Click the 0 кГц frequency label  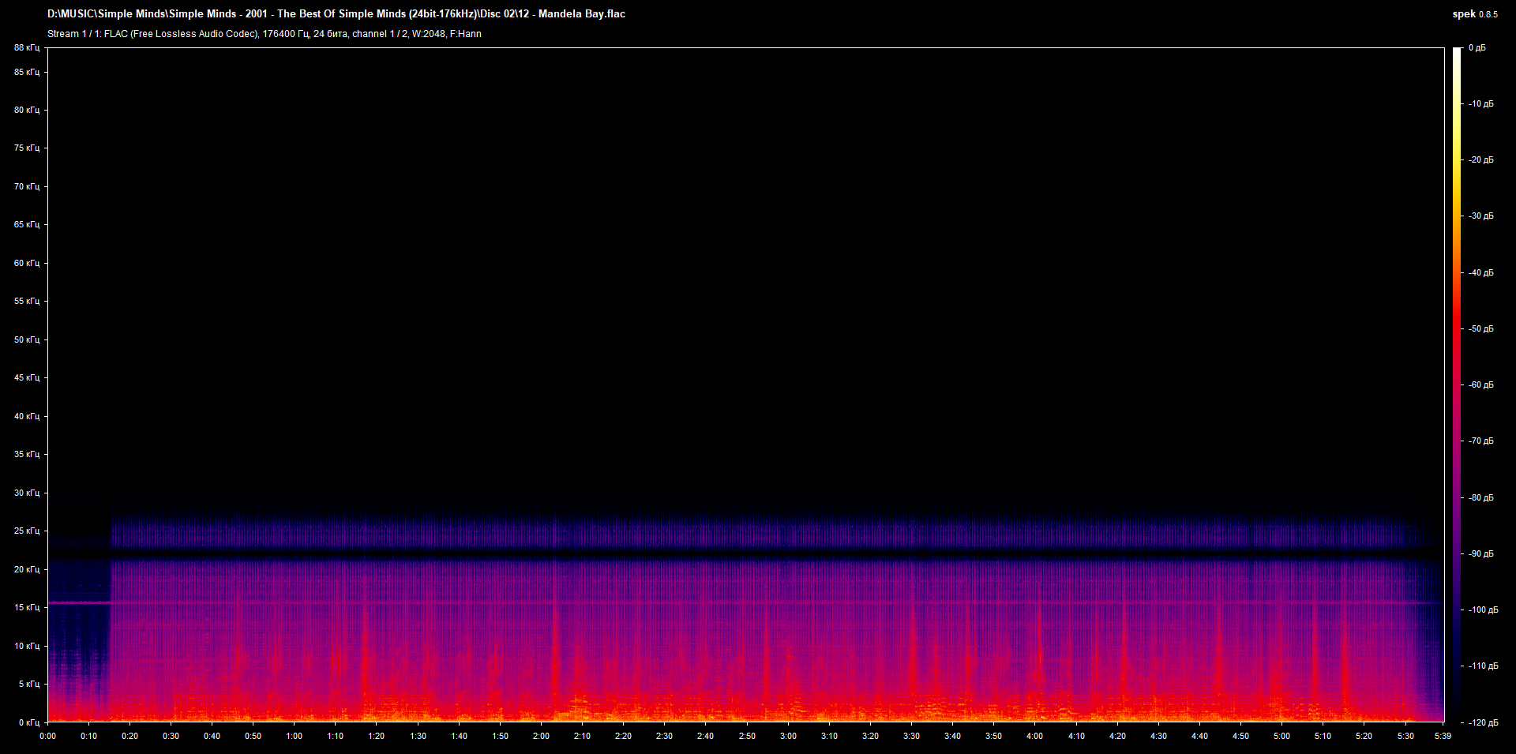coord(28,722)
